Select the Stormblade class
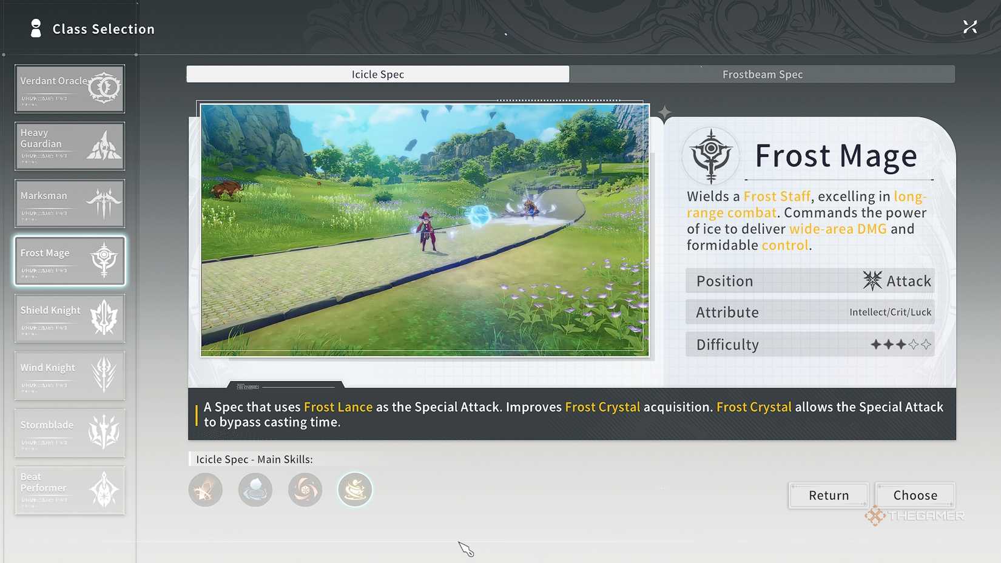 (x=70, y=433)
